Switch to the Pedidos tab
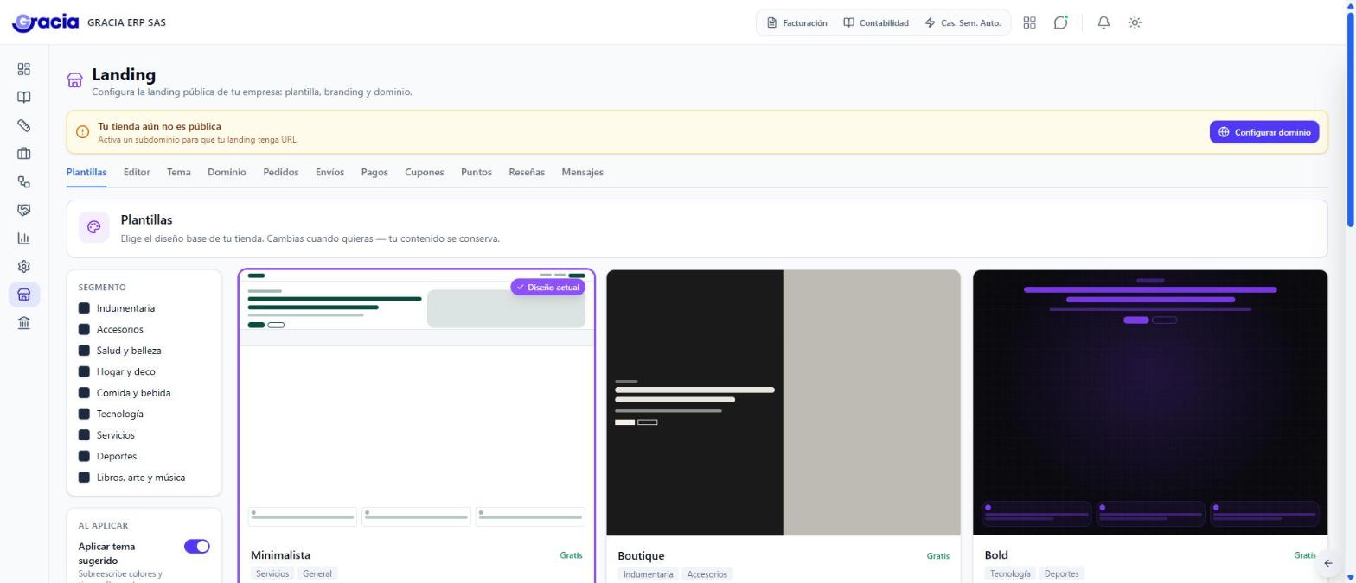 pos(281,172)
